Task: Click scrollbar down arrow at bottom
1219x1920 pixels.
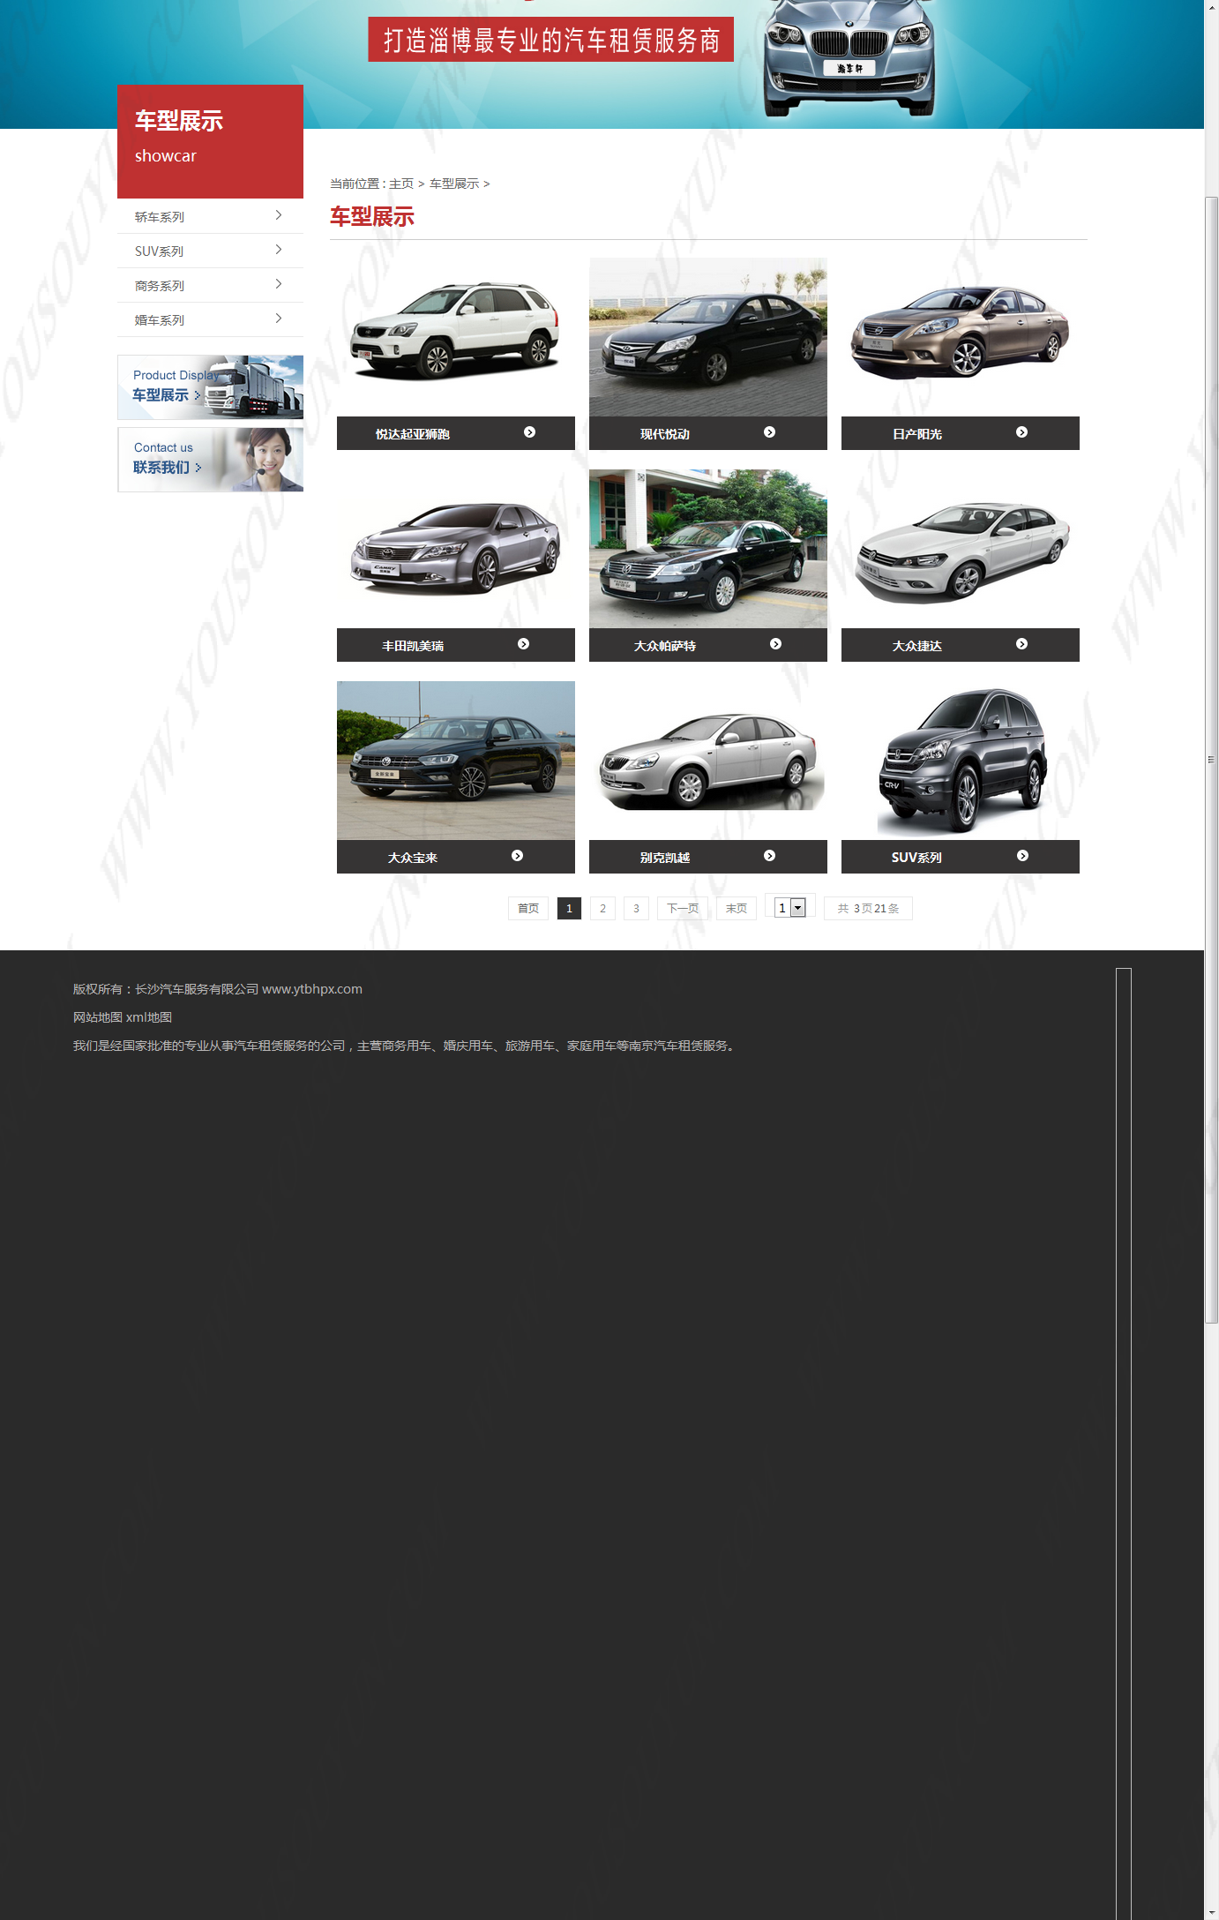Action: (x=1212, y=1912)
